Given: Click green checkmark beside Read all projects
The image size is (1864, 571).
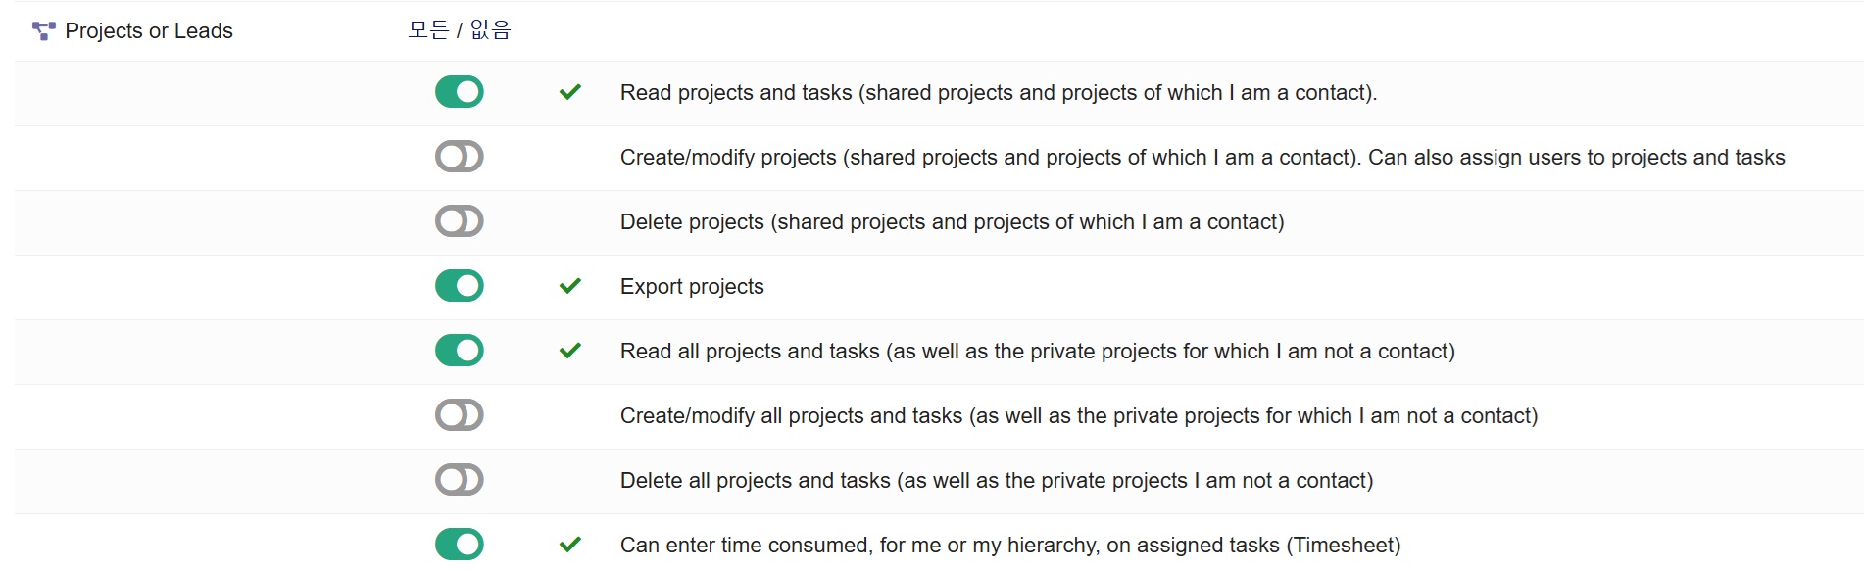Looking at the screenshot, I should [x=570, y=351].
